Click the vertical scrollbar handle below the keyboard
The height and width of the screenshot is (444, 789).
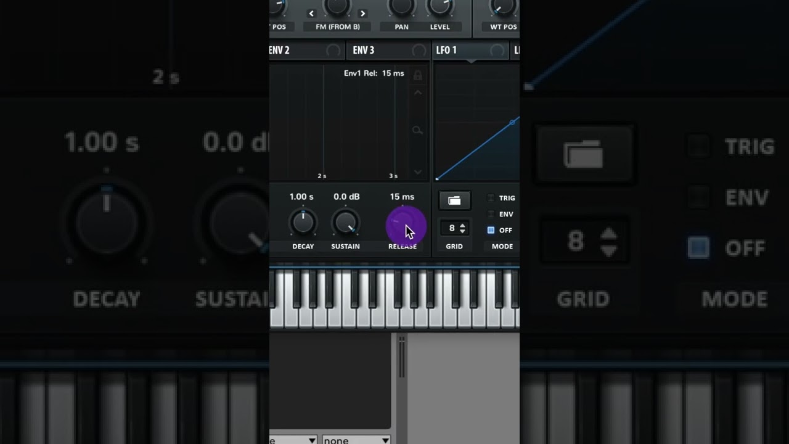coord(402,358)
